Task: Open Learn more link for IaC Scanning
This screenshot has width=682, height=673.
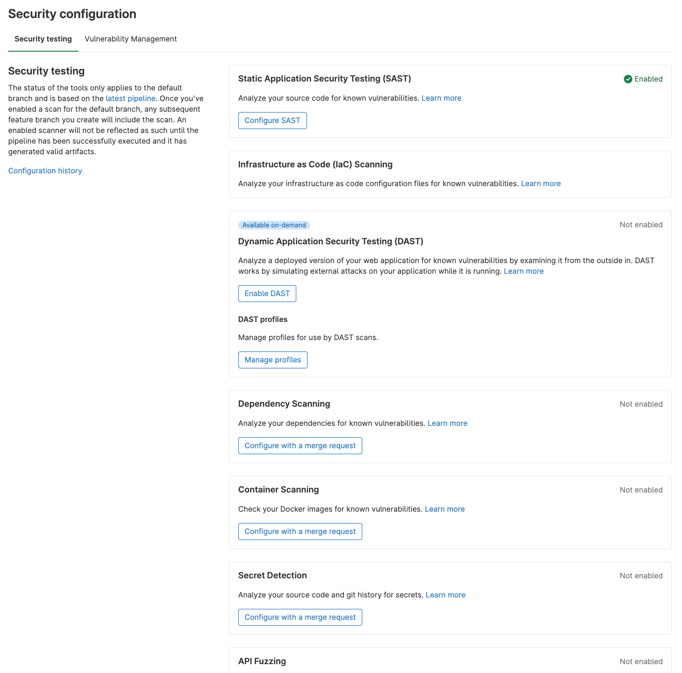Action: (541, 184)
